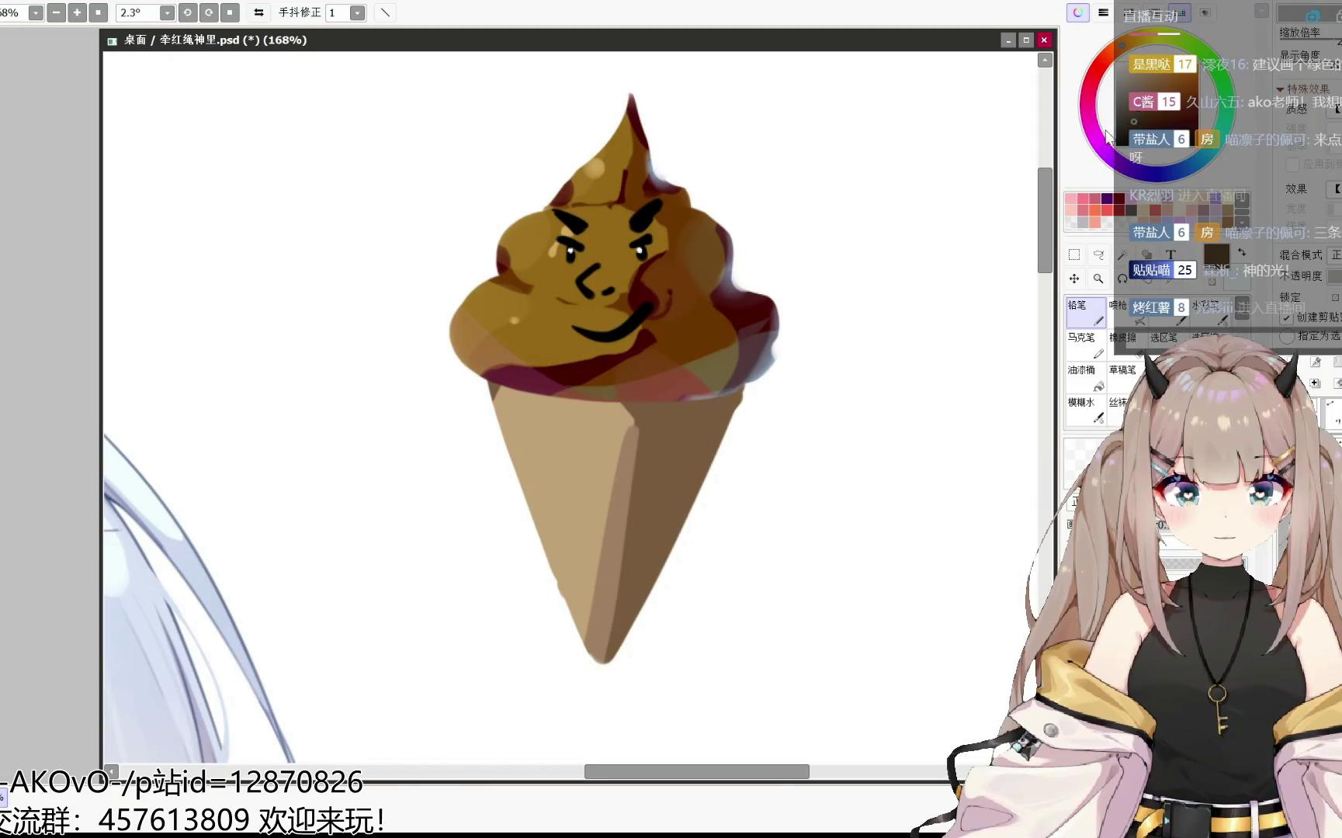Click the dark brown foreground color swatch

coord(1216,255)
